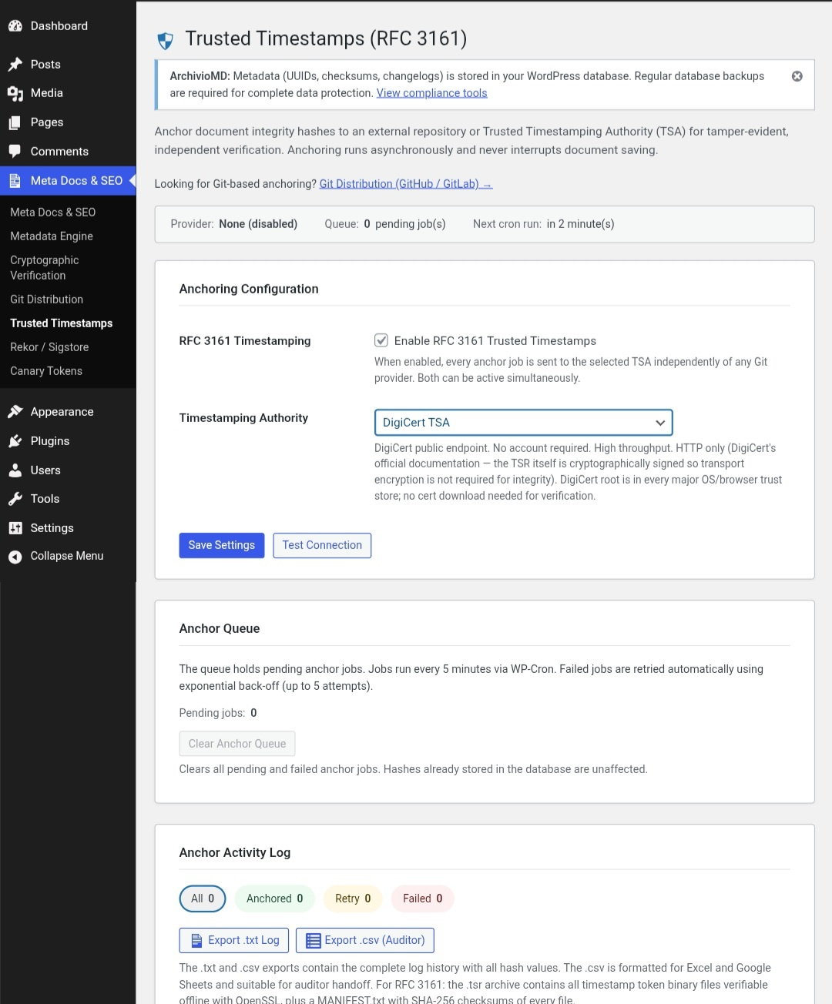Save the anchoring settings
This screenshot has width=832, height=1004.
pyautogui.click(x=221, y=545)
